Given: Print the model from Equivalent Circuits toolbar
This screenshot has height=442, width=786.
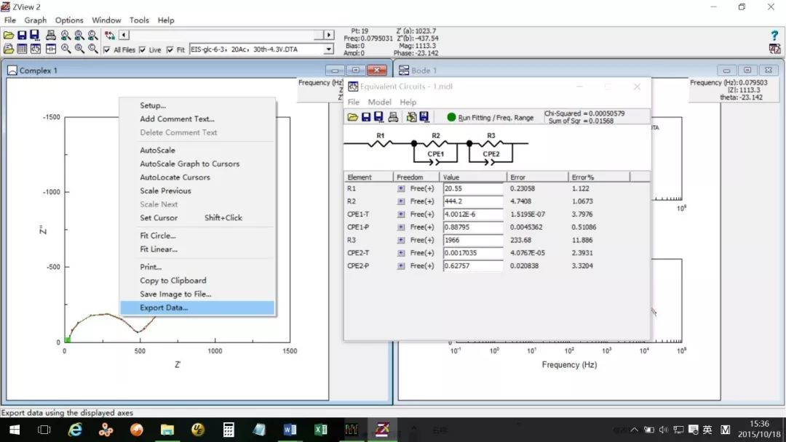Looking at the screenshot, I should click(394, 117).
